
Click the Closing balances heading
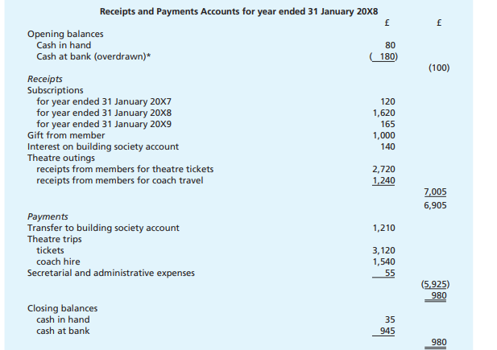click(62, 308)
